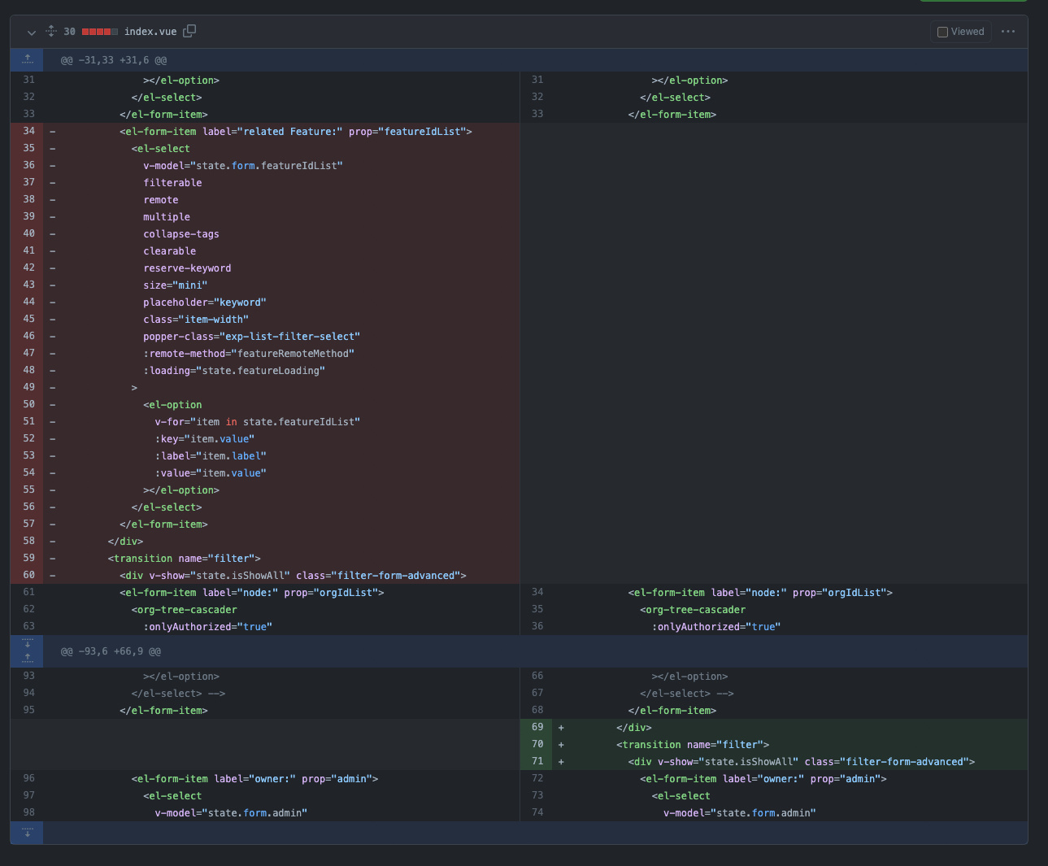
Task: Select added line number 70
Action: 537,744
